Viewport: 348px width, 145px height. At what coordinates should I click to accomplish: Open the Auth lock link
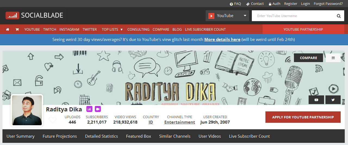click(x=274, y=4)
